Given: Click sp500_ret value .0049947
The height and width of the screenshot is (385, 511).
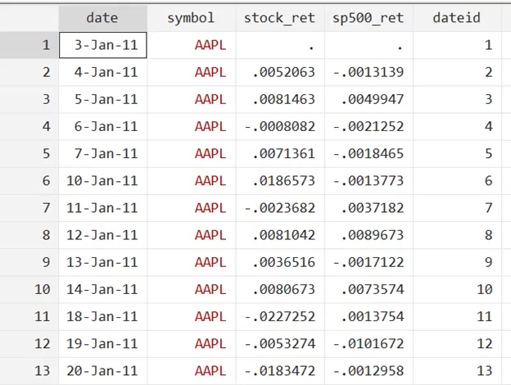Looking at the screenshot, I should [369, 99].
